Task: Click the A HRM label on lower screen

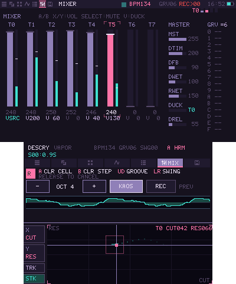Action: tap(176, 148)
